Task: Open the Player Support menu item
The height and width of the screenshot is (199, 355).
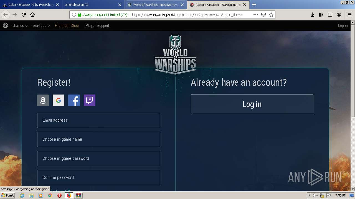Action: [97, 26]
